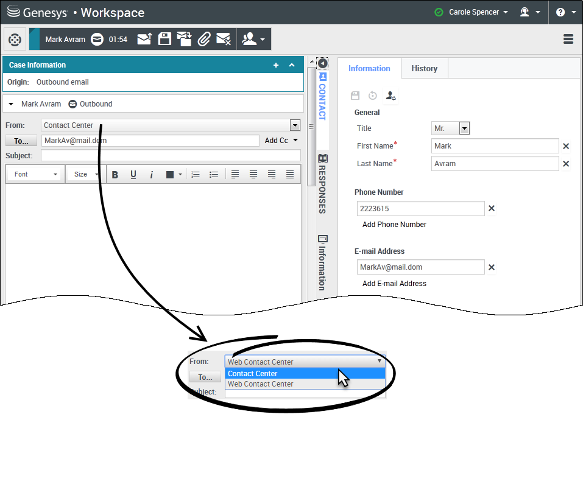Attach a file with the paperclip icon

tap(204, 40)
